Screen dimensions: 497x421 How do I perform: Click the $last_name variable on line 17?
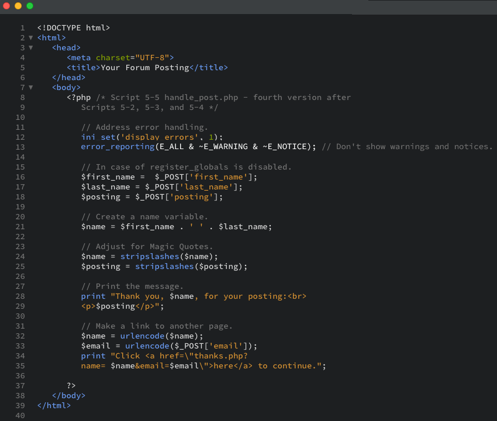106,187
